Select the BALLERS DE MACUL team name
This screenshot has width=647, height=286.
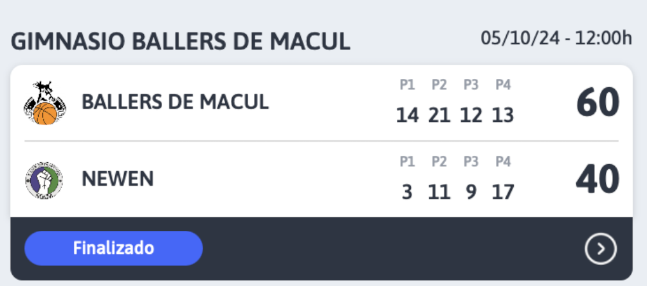pos(176,102)
